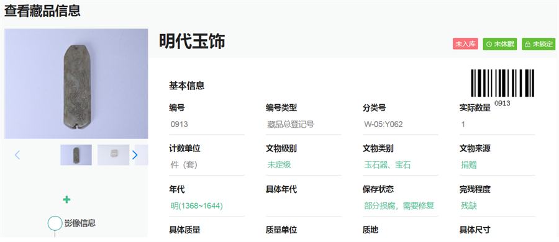The width and height of the screenshot is (559, 242).
Task: Click the next image arrow in gallery
Action: click(135, 155)
